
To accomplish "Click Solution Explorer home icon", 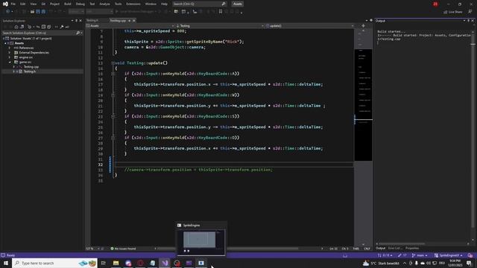I will coord(16,27).
